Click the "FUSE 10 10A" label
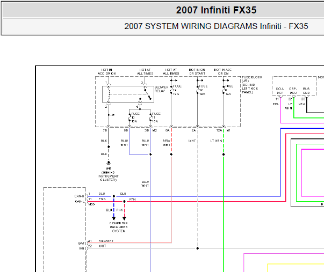The height and width of the screenshot is (272, 324). click(x=135, y=117)
